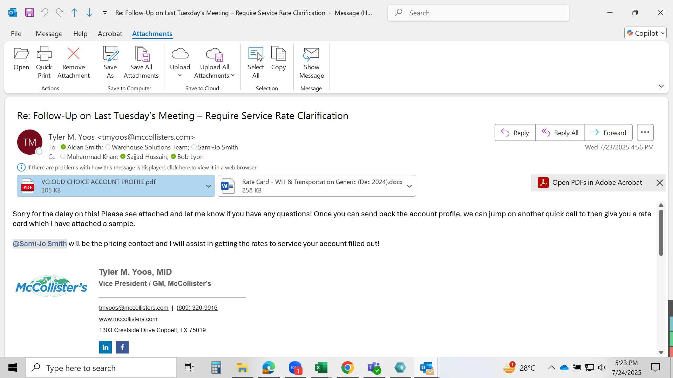Viewport: 673px width, 378px height.
Task: Open the selected attachment
Action: point(21,59)
